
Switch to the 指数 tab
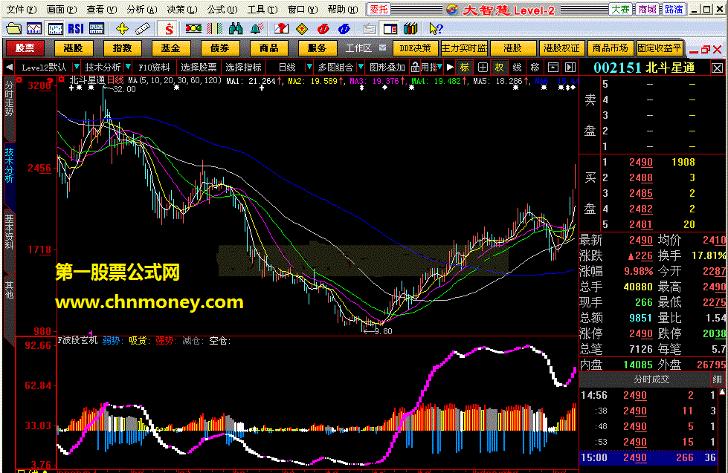122,48
